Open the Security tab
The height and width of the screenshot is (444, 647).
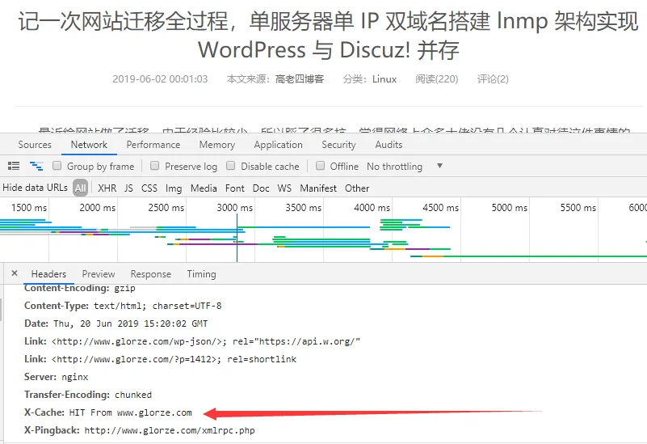[338, 145]
